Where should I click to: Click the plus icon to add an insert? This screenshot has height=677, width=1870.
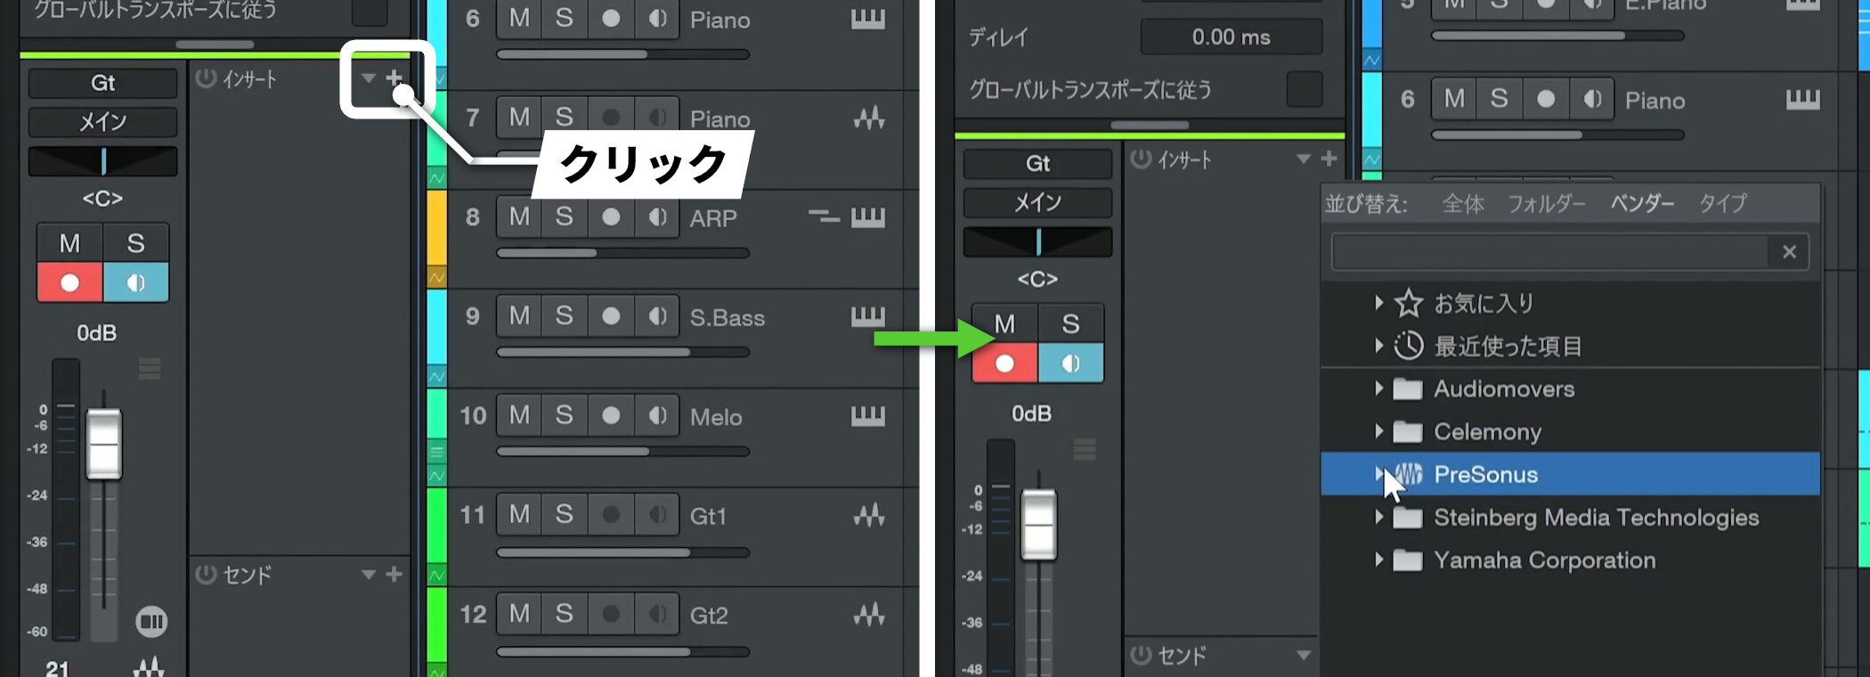tap(394, 78)
